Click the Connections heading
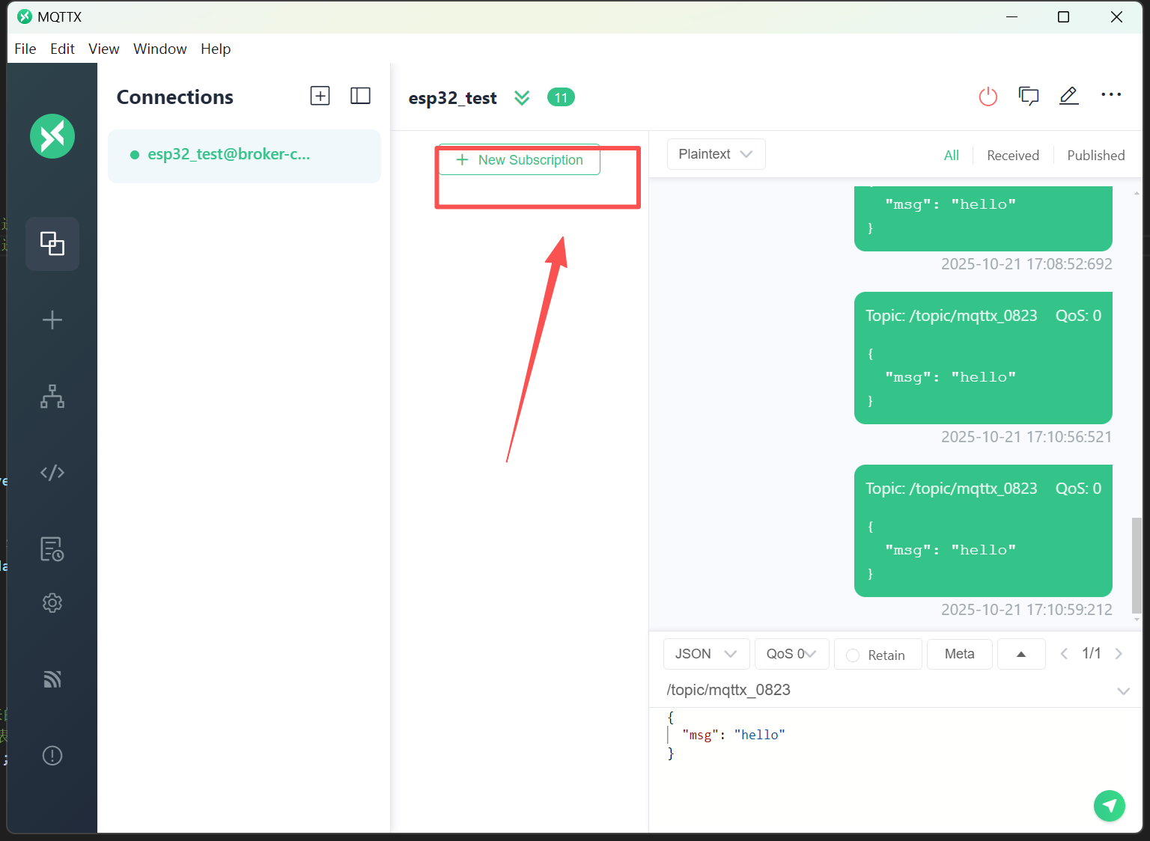Image resolution: width=1150 pixels, height=841 pixels. click(x=175, y=97)
